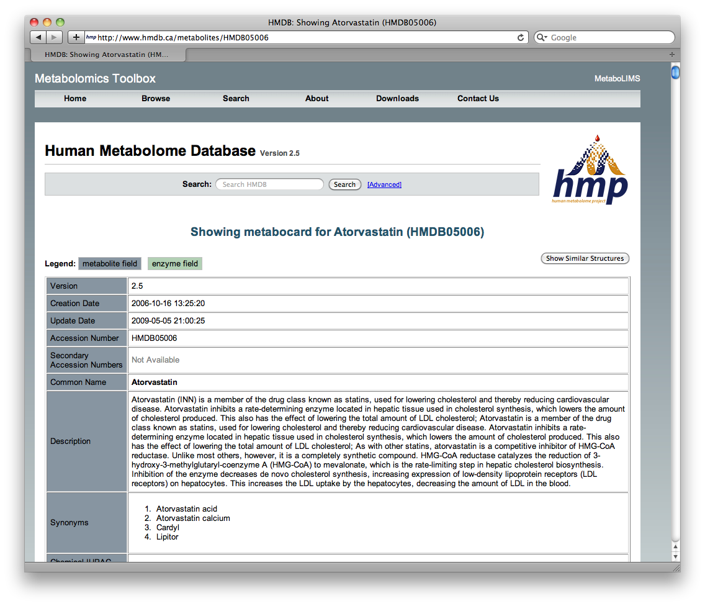Viewport: 705px width, 606px height.
Task: Click the synonym Cardyl
Action: (168, 528)
